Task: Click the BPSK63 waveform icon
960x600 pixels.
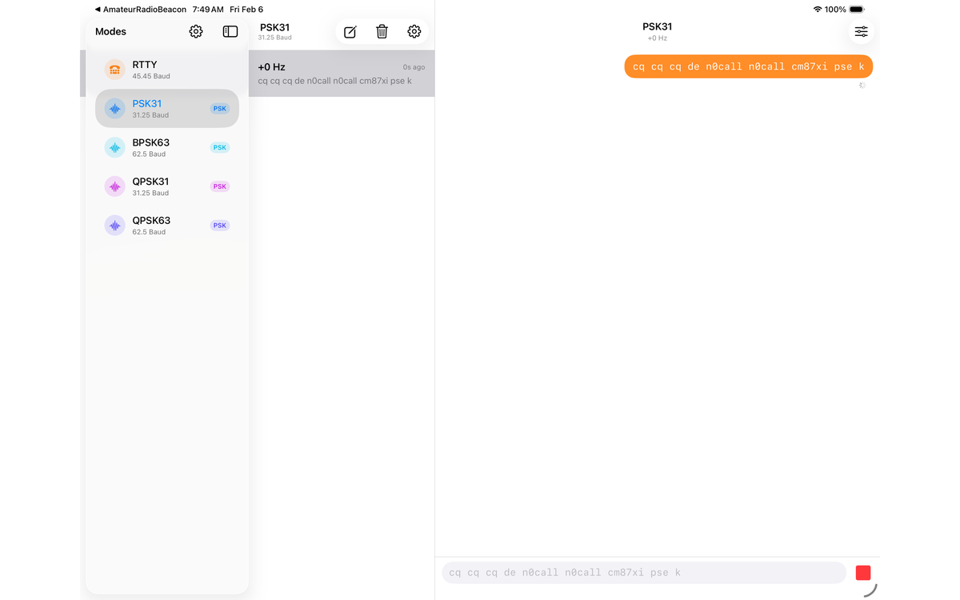Action: click(115, 147)
